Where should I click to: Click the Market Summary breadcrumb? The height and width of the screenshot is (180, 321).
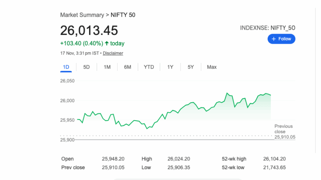pyautogui.click(x=82, y=15)
